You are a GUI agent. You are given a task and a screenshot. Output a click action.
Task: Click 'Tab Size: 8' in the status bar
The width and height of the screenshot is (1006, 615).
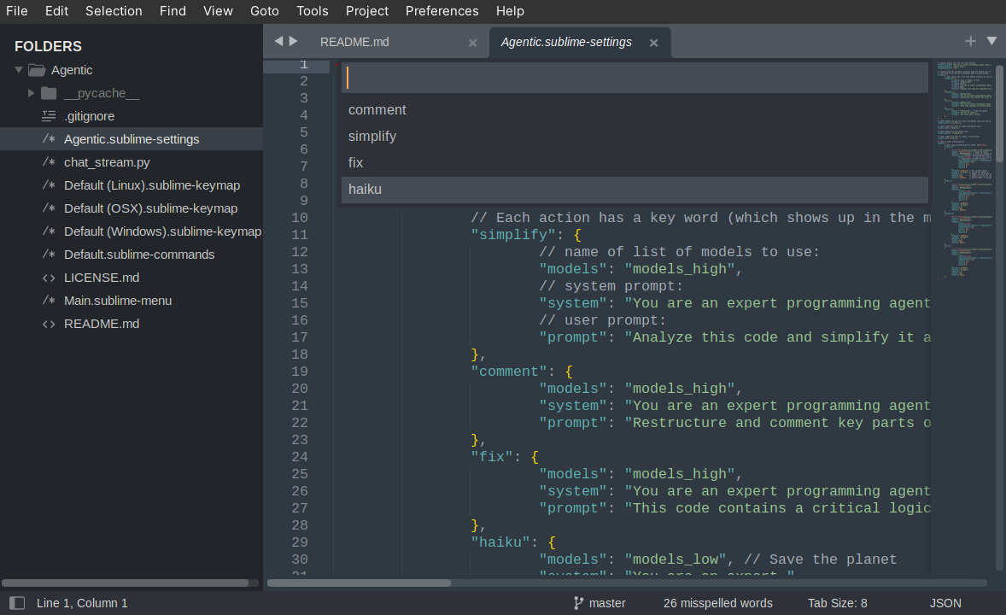tap(837, 602)
